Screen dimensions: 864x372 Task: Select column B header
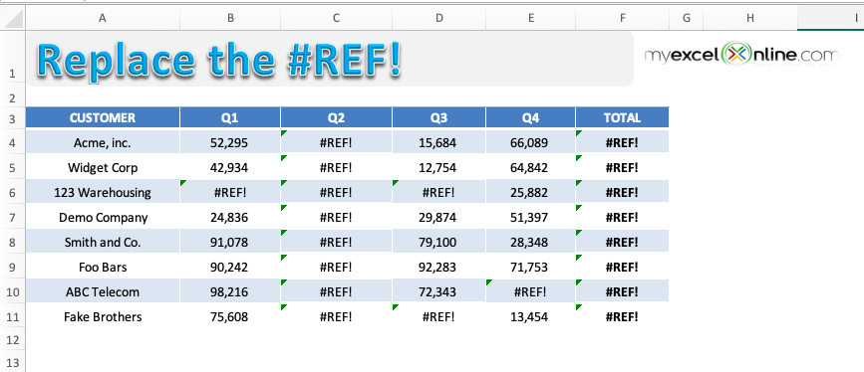[230, 18]
